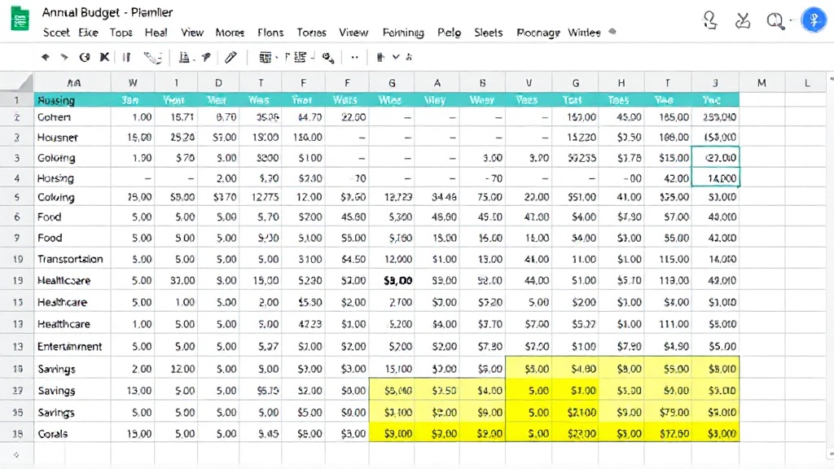Select column header A

point(437,82)
